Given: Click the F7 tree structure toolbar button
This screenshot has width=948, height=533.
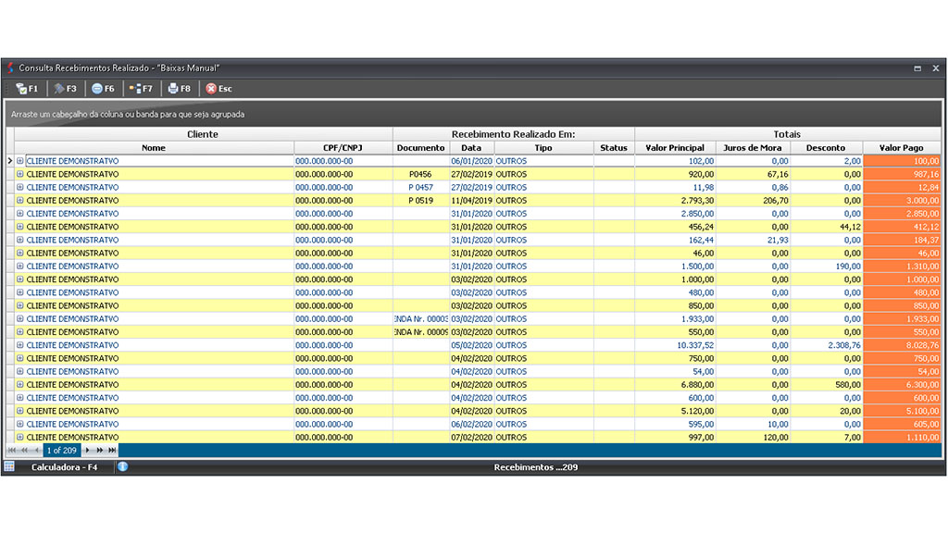Looking at the screenshot, I should (x=141, y=89).
